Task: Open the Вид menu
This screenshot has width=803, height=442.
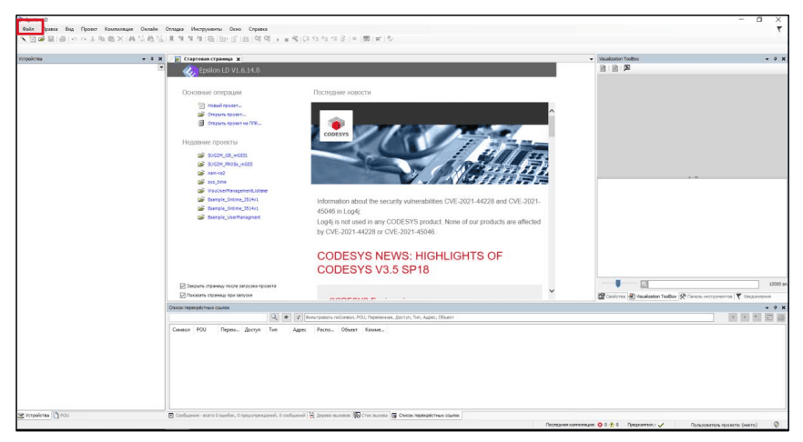Action: 69,29
